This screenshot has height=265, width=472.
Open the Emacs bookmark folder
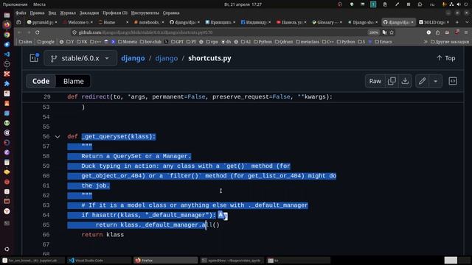coord(383,42)
